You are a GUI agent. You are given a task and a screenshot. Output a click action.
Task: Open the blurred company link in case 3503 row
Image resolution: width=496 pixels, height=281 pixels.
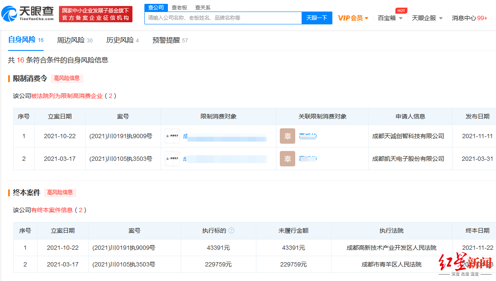225,159
